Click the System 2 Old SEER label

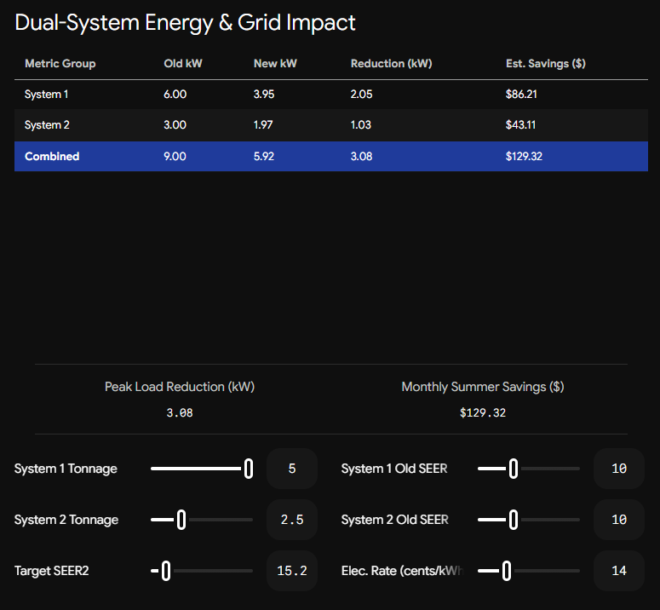[395, 520]
